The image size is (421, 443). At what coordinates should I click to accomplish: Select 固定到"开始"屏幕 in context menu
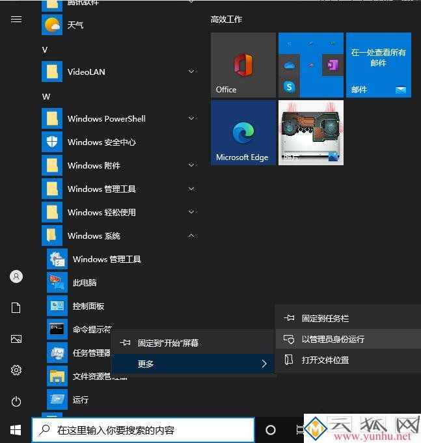click(193, 343)
